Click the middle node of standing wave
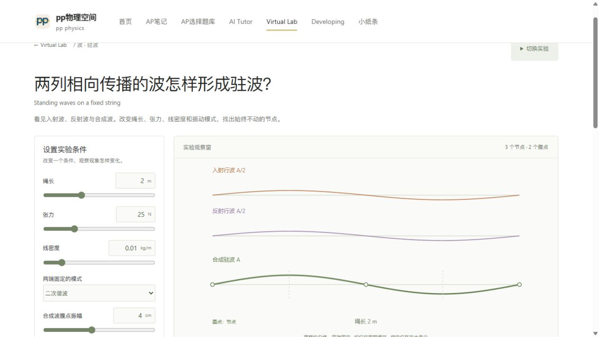Screen dimensions: 599x337 (x=366, y=284)
